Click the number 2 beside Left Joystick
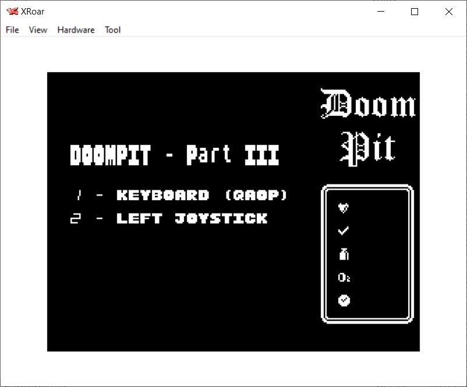The width and height of the screenshot is (467, 387). click(76, 219)
